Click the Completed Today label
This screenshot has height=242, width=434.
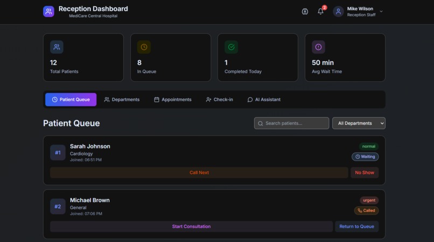(243, 72)
